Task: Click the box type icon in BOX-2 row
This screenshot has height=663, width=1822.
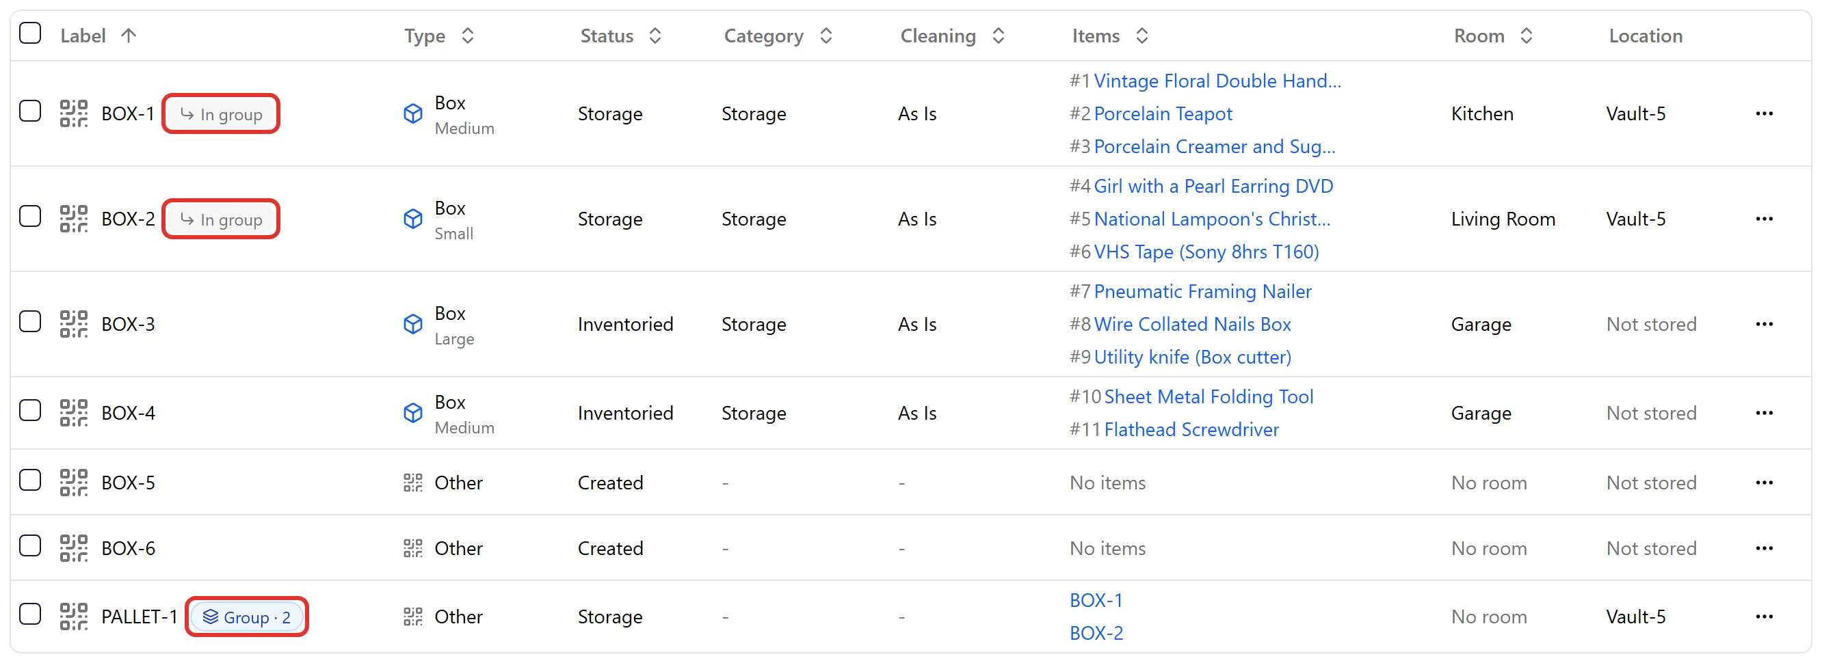Action: [413, 219]
